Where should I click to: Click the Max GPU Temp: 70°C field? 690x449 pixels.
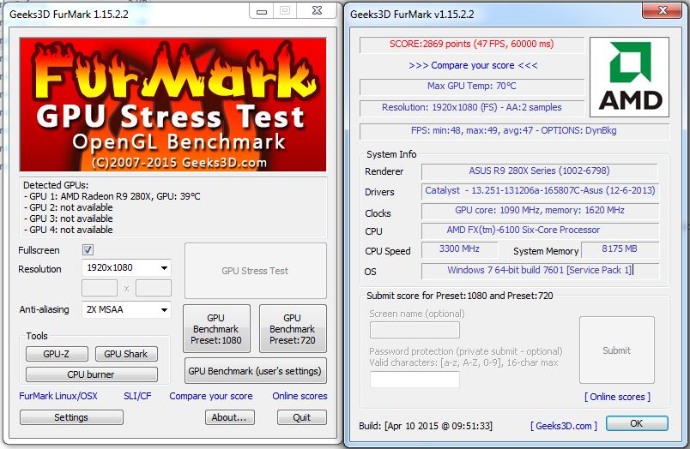tap(472, 86)
